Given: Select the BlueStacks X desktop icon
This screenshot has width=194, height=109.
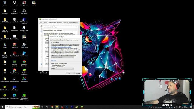Looking at the screenshot, I should 24,79.
